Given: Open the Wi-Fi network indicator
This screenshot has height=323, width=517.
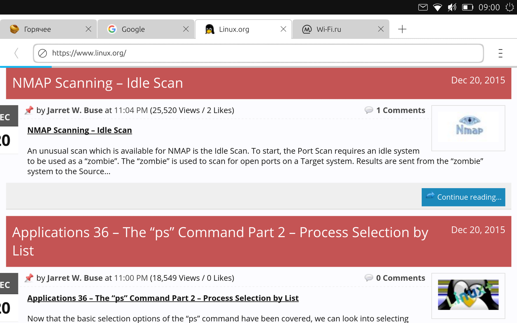Looking at the screenshot, I should 438,7.
